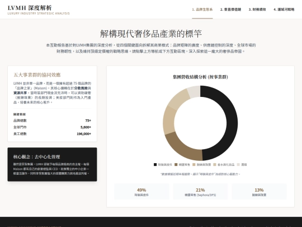Select the '4. 護城河戰略' tab
Screen dimensions: 302x227
point(284,10)
